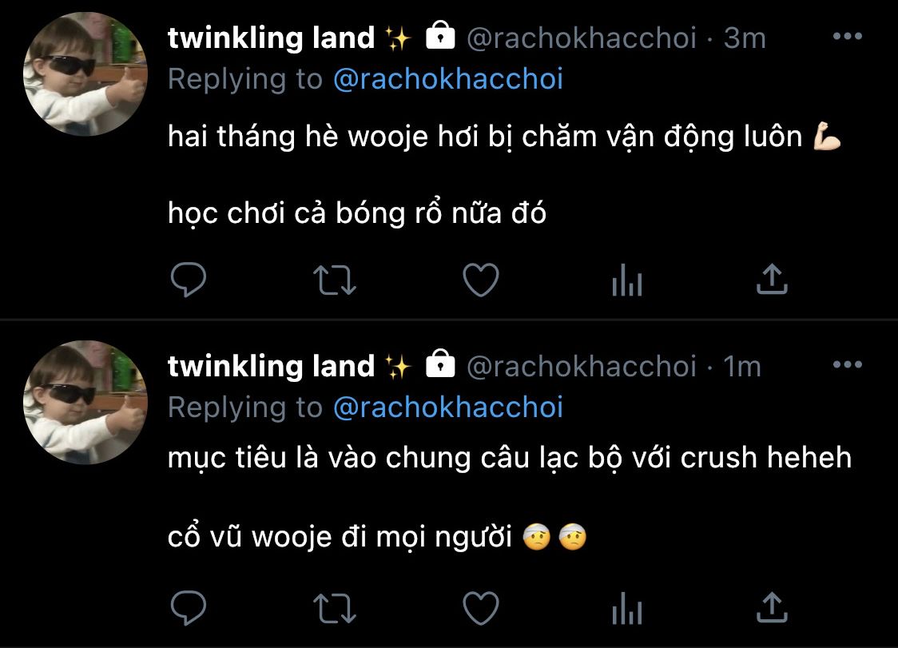Reply to the second tweet about crush
Viewport: 898px width, 648px height.
[x=189, y=608]
